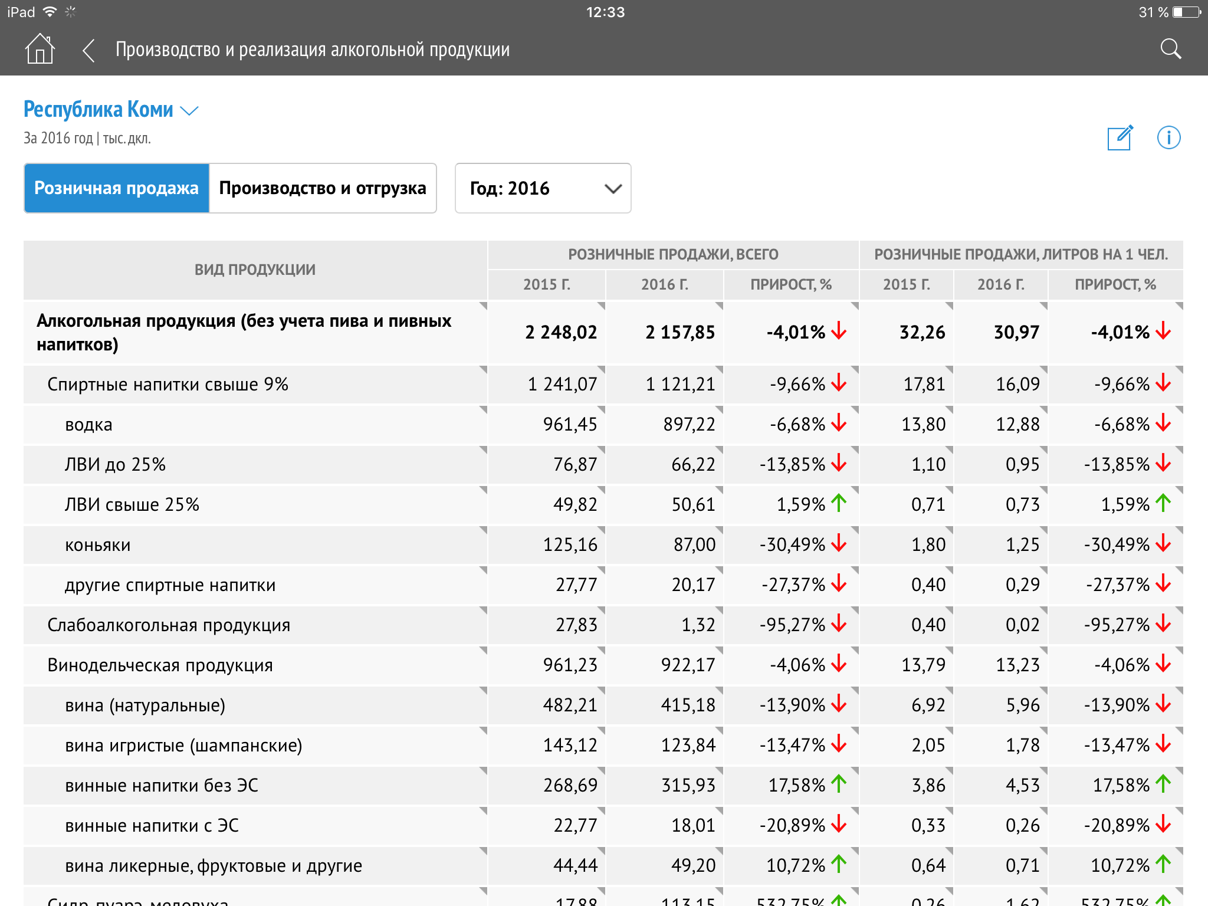Image resolution: width=1208 pixels, height=906 pixels.
Task: Tap the green up arrow for ЛВИ свыше 25%
Action: 839,503
